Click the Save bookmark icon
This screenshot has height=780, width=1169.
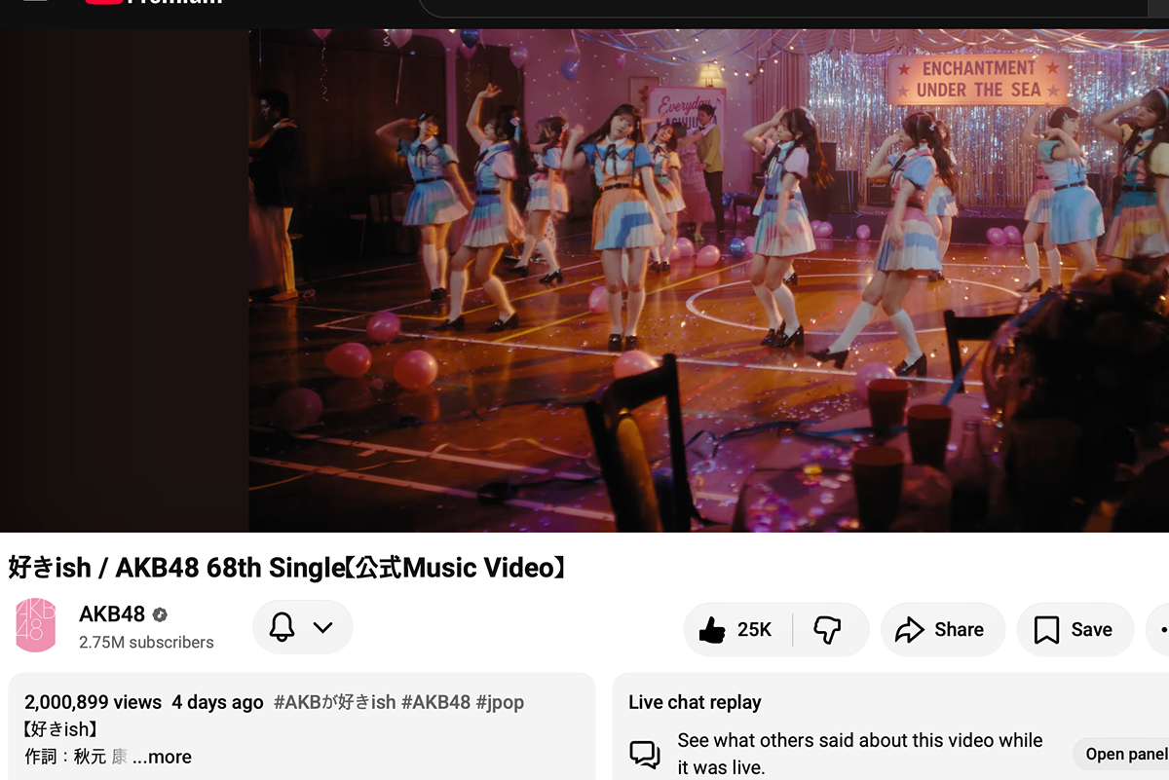point(1046,630)
